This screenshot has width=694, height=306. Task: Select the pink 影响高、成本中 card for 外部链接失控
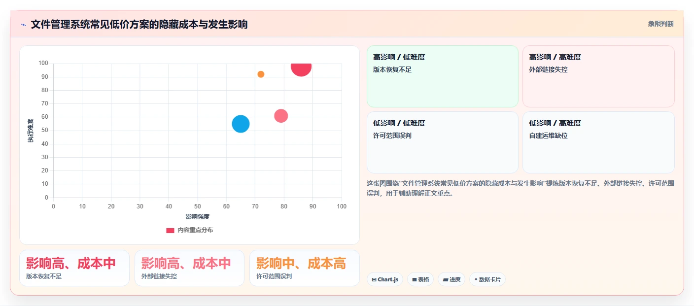coord(189,268)
